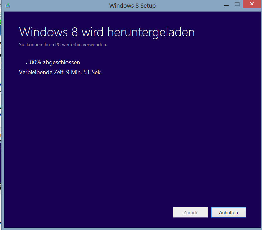Minimize the Windows 8 Setup window
The image size is (262, 230).
[226, 5]
